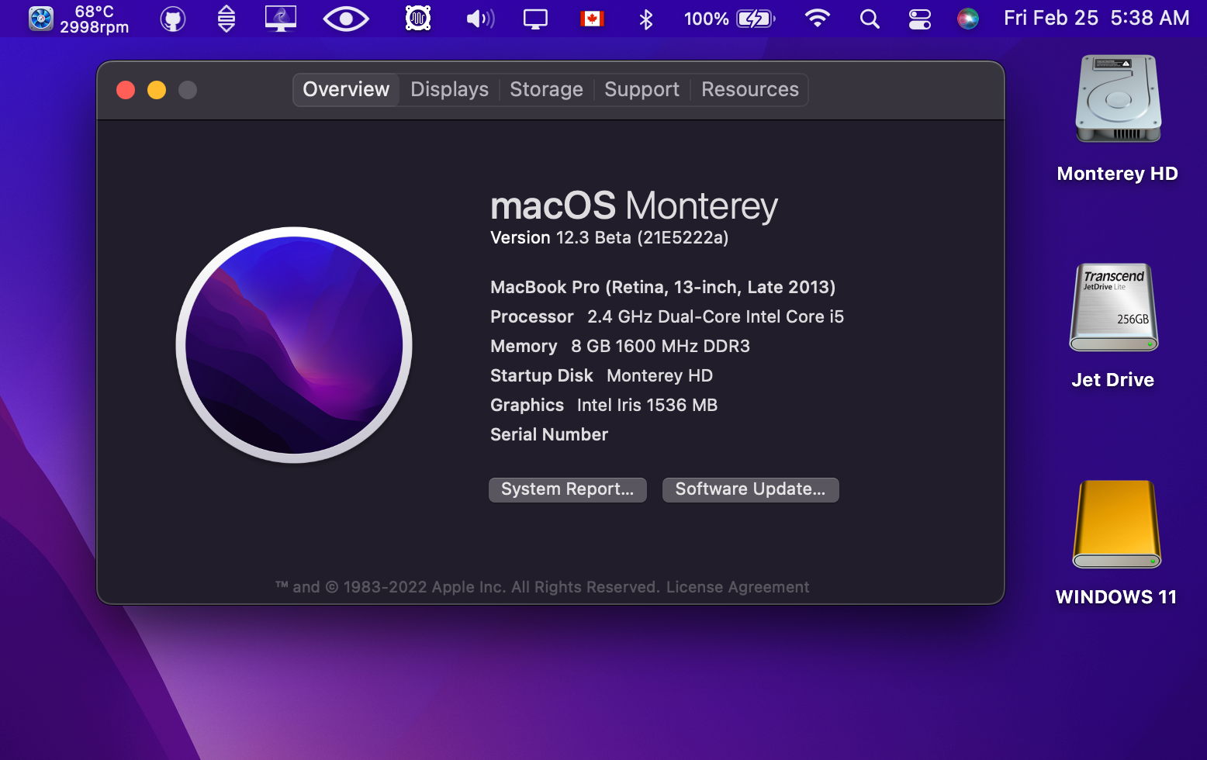Click the Serial Number label
This screenshot has height=760, width=1207.
click(x=549, y=434)
